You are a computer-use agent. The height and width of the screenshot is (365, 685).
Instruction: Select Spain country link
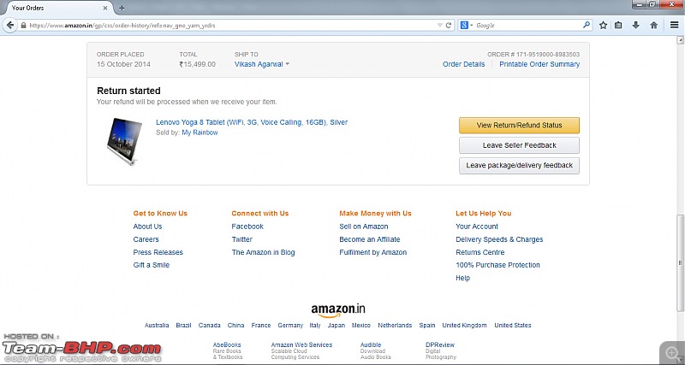tap(427, 326)
